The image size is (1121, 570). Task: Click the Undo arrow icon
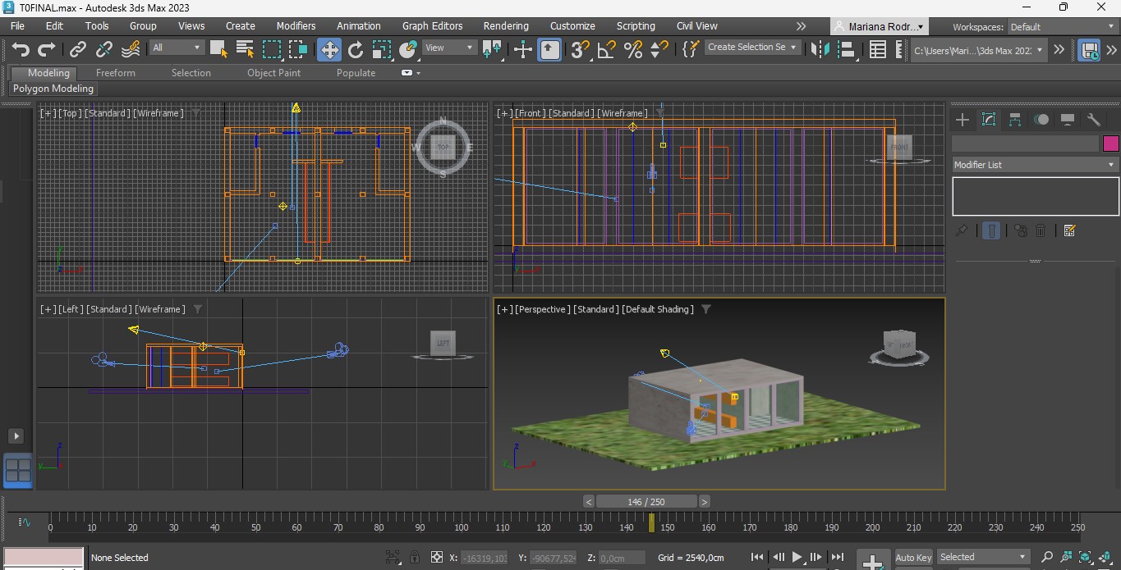click(x=21, y=50)
